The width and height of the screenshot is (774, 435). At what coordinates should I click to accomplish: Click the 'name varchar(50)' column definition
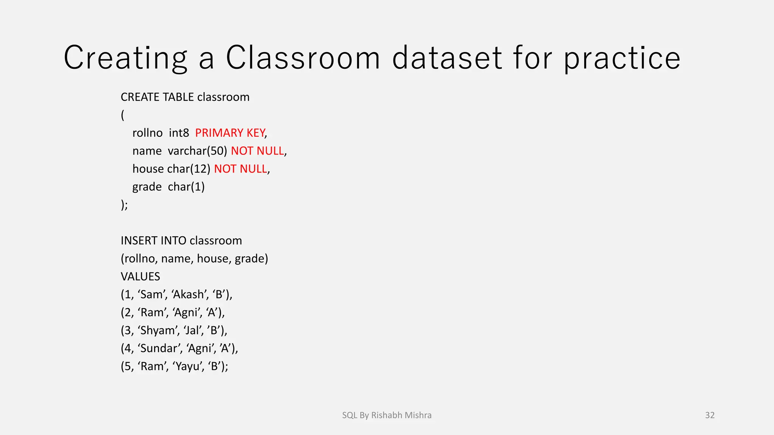[x=180, y=151]
